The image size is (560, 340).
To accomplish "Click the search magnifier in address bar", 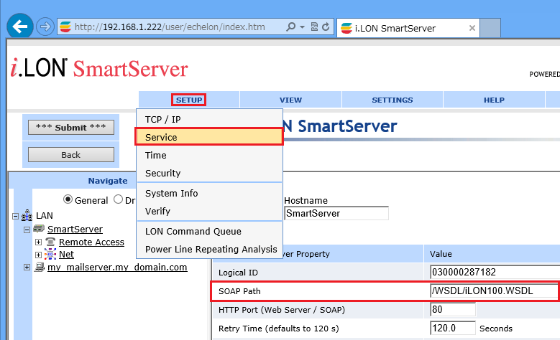I will (290, 27).
